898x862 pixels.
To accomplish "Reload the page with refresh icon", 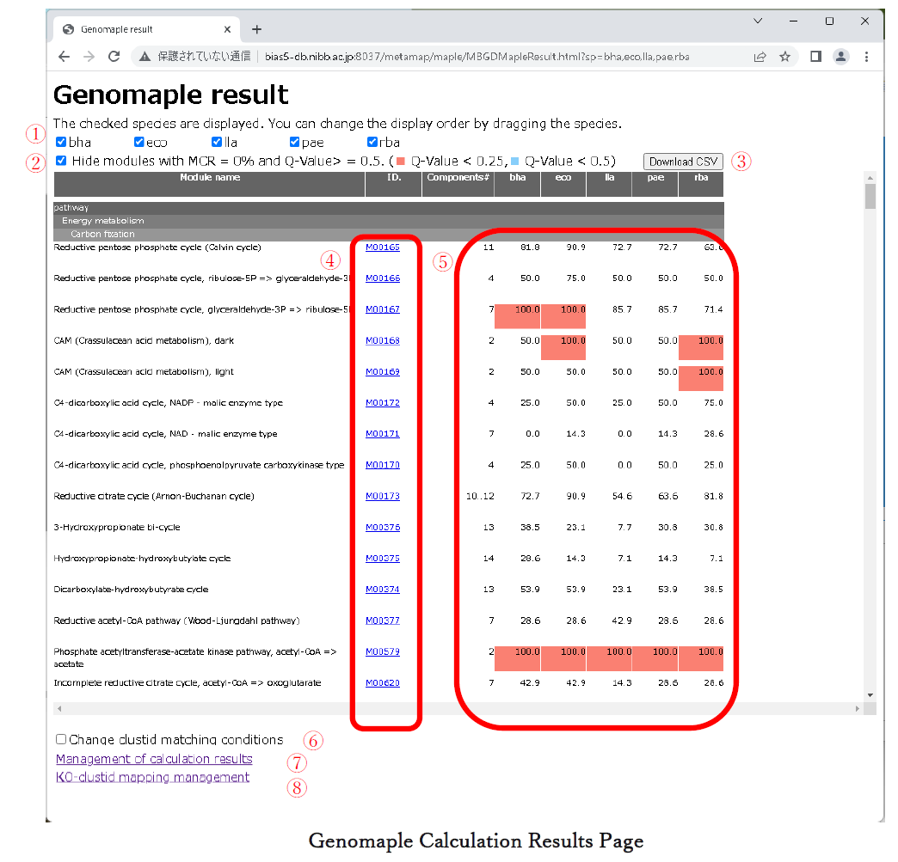I will coord(114,57).
